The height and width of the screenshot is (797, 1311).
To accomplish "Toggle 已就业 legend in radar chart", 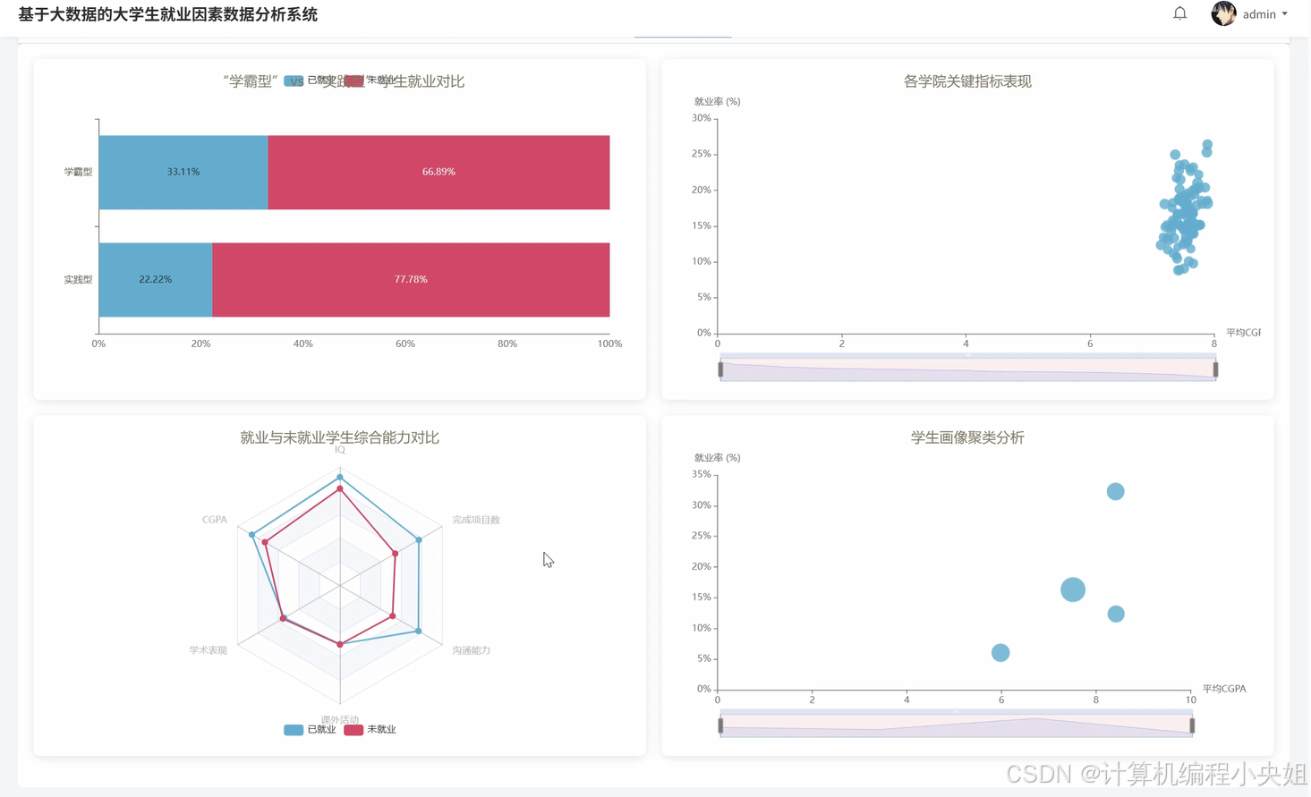I will click(x=310, y=730).
